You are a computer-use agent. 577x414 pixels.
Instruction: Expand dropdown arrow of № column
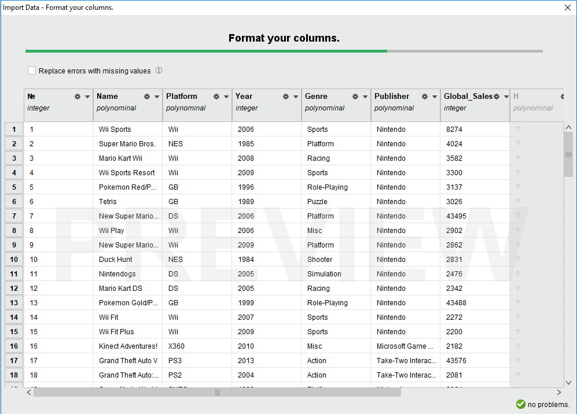pos(87,97)
